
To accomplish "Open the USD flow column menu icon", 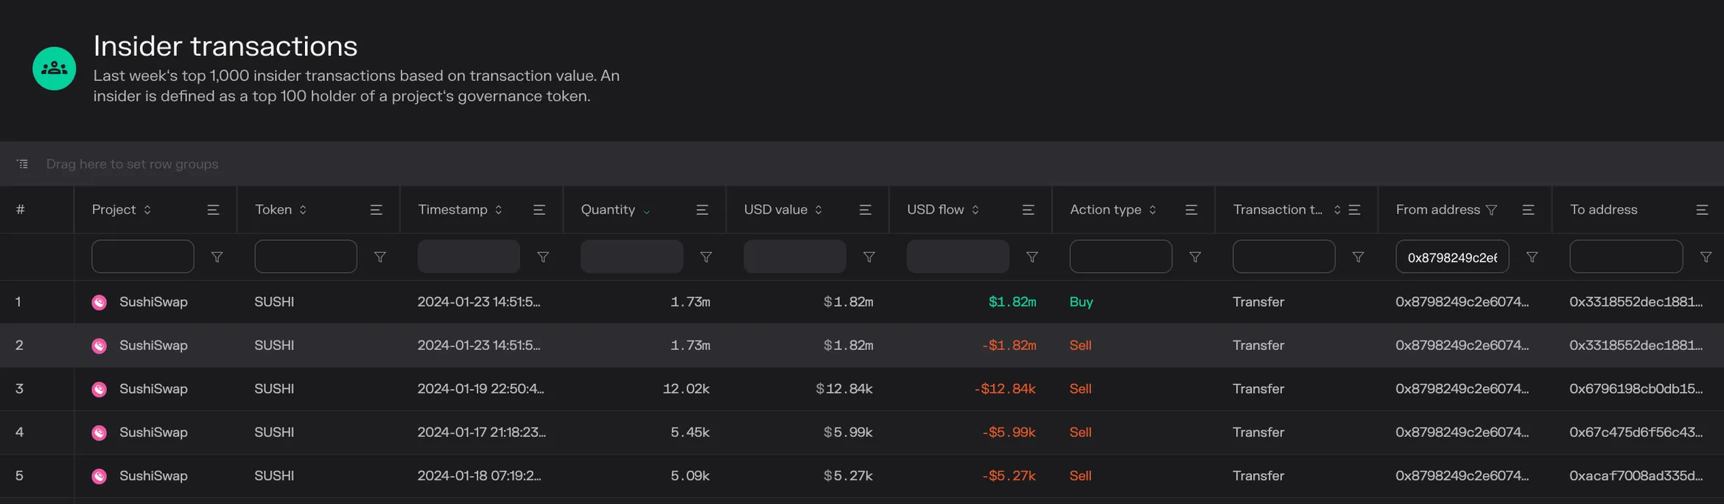I will [x=1029, y=210].
